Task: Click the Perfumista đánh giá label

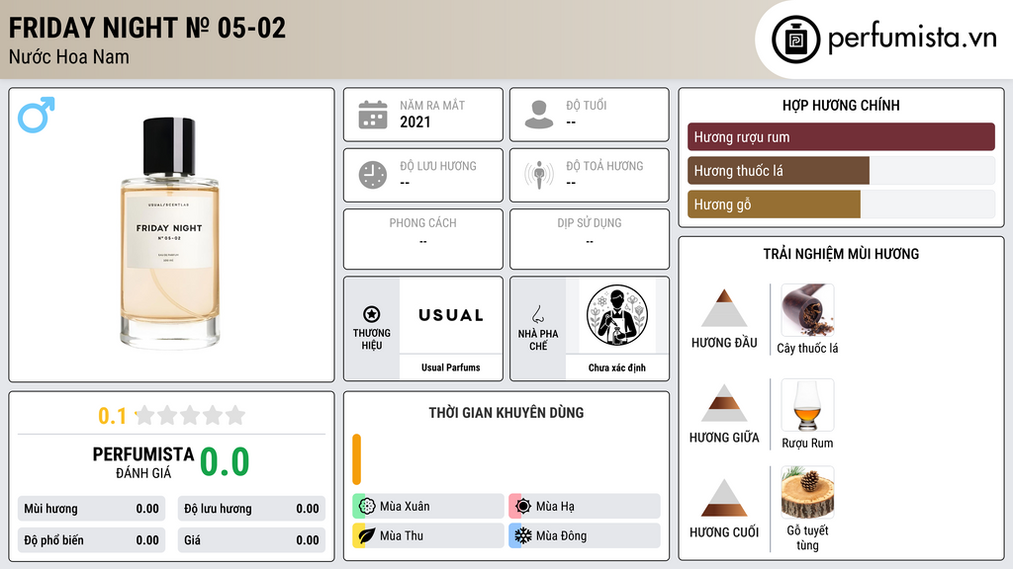Action: (143, 462)
